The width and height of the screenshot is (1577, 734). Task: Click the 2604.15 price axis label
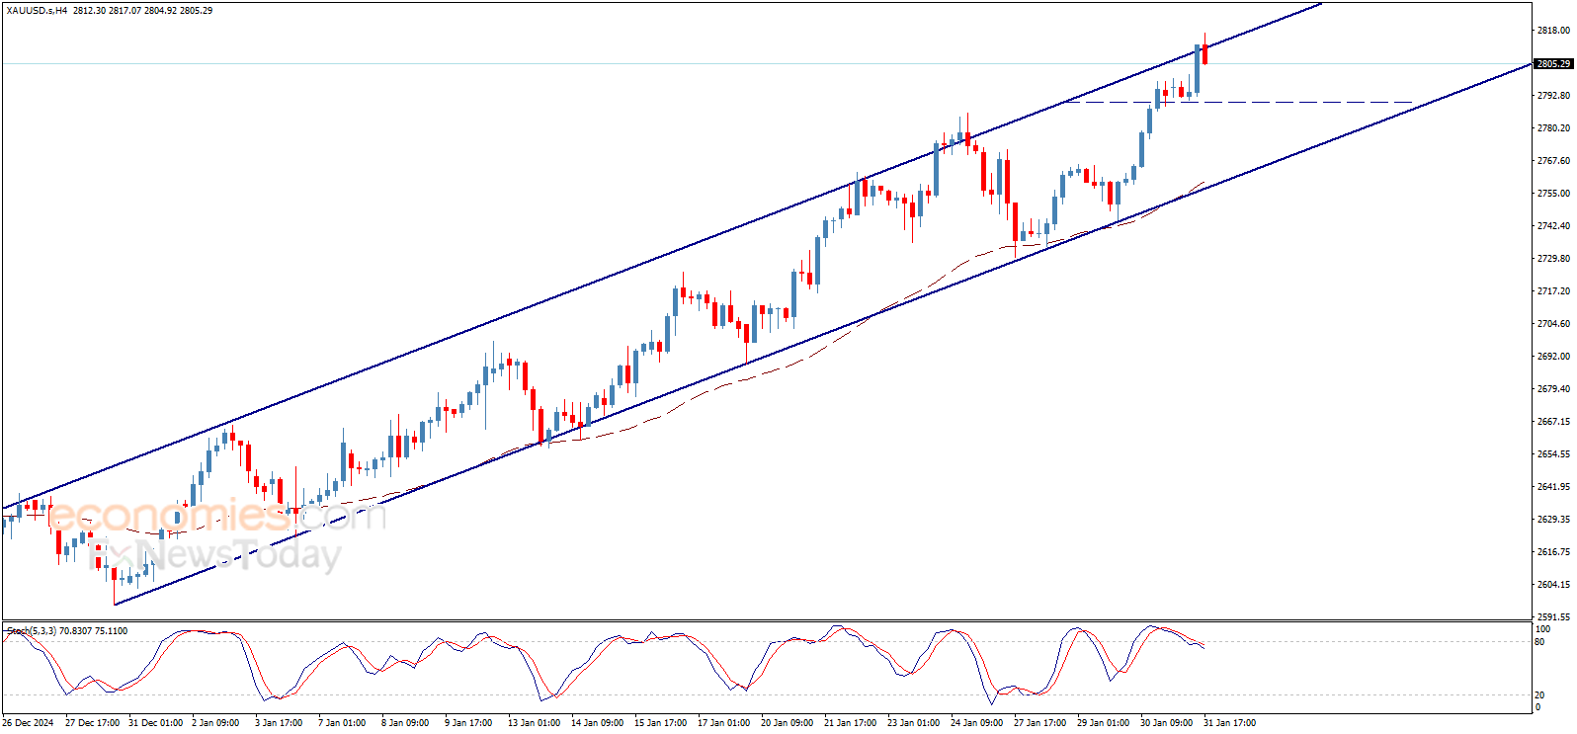coord(1553,585)
